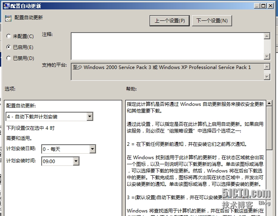Image resolution: width=278 pixels, height=216 pixels.
Task: Click the 选项: label
Action: click(x=10, y=89)
